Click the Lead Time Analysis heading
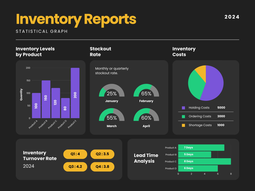Viewport: 255px width, 191px height. coord(146,158)
